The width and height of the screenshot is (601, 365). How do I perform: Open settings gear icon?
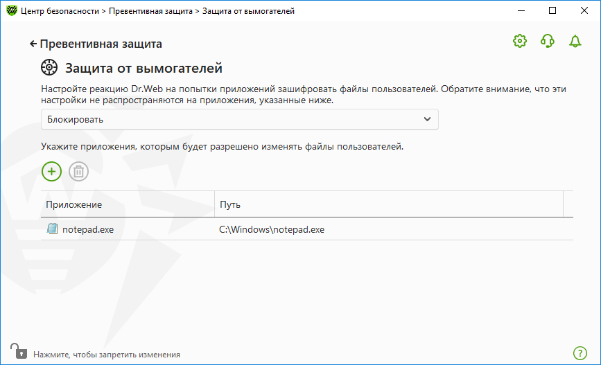[x=520, y=41]
